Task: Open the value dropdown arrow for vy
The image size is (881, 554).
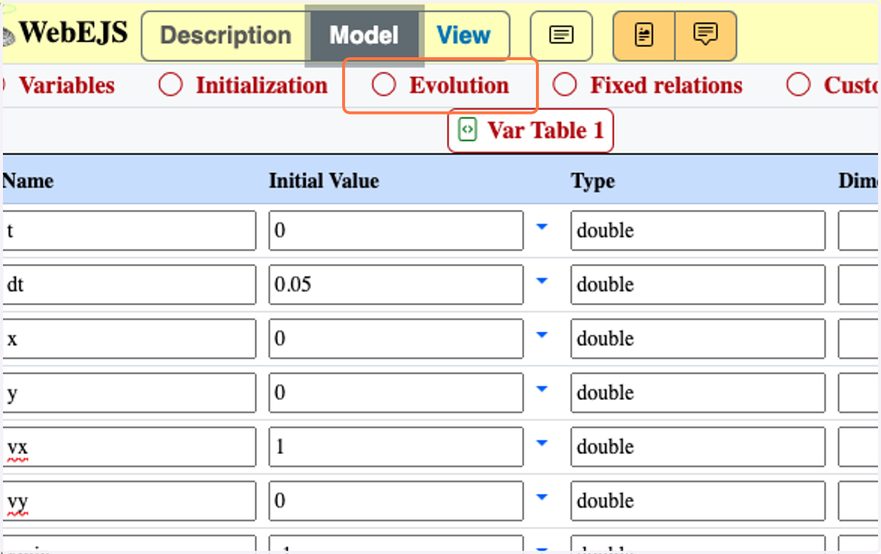Action: [x=542, y=497]
